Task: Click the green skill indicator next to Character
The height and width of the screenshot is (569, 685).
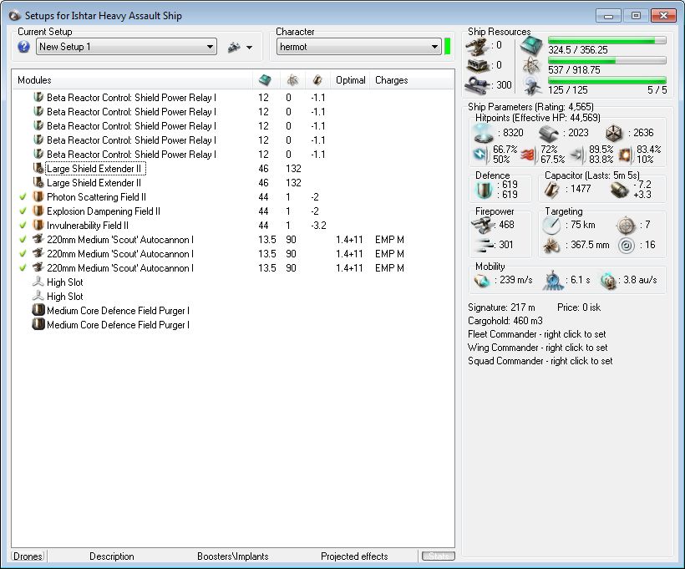Action: [448, 47]
